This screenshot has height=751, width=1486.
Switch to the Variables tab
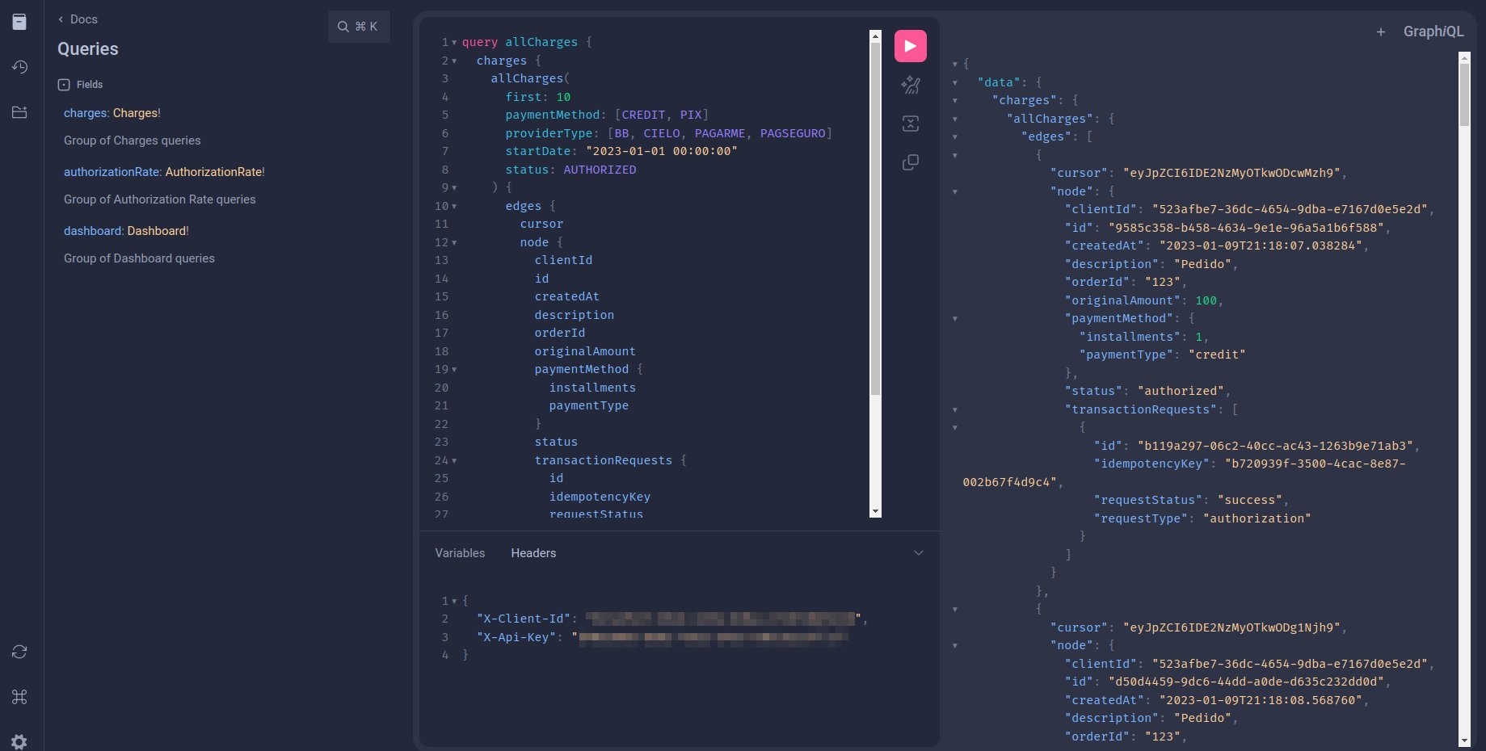click(460, 553)
